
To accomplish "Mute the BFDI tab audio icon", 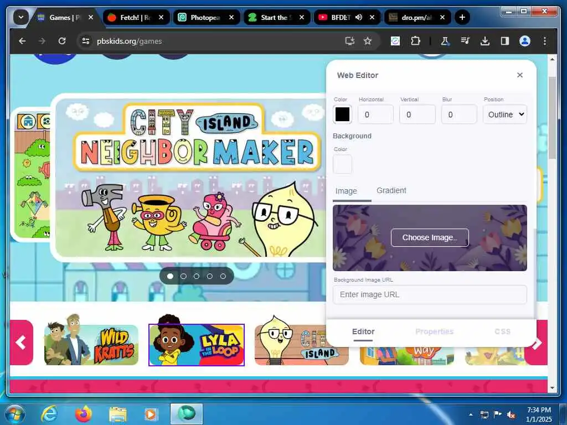I will pyautogui.click(x=359, y=17).
